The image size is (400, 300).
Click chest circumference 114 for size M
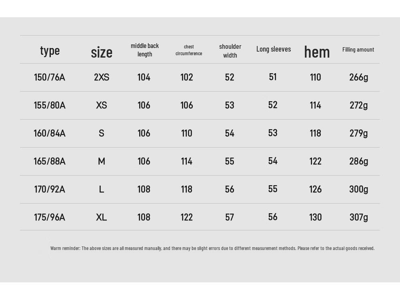click(186, 161)
